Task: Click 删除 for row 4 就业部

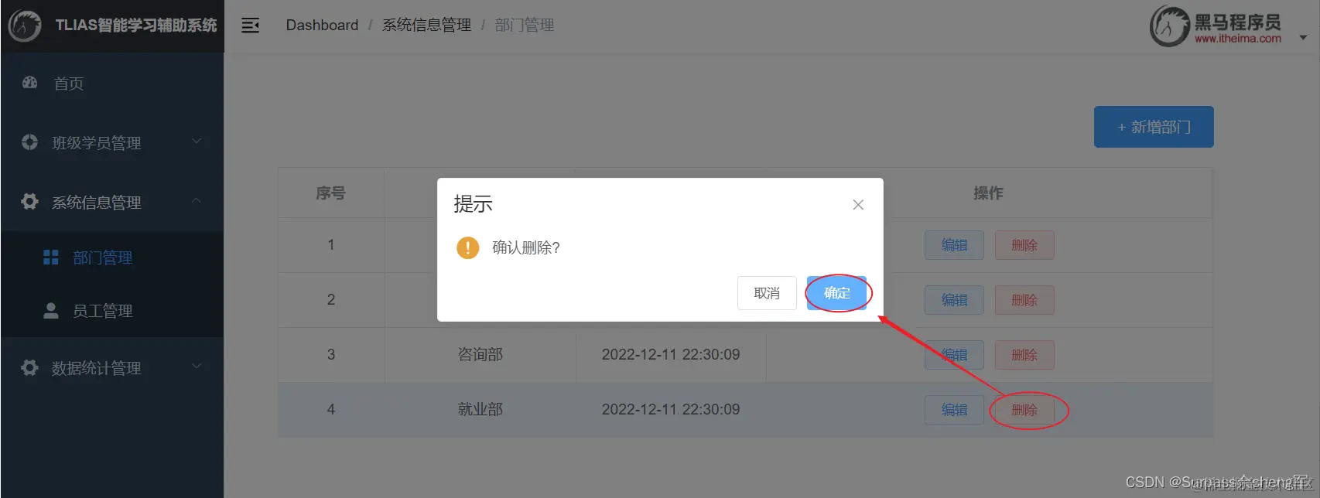Action: coord(1024,410)
